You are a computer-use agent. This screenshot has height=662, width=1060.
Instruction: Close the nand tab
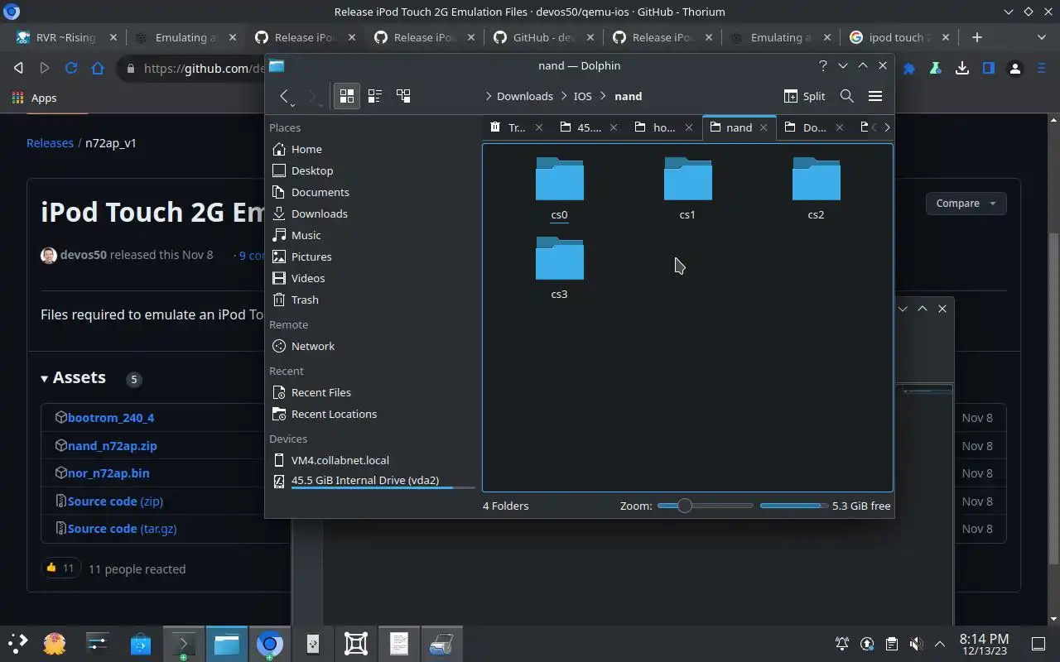(x=764, y=127)
